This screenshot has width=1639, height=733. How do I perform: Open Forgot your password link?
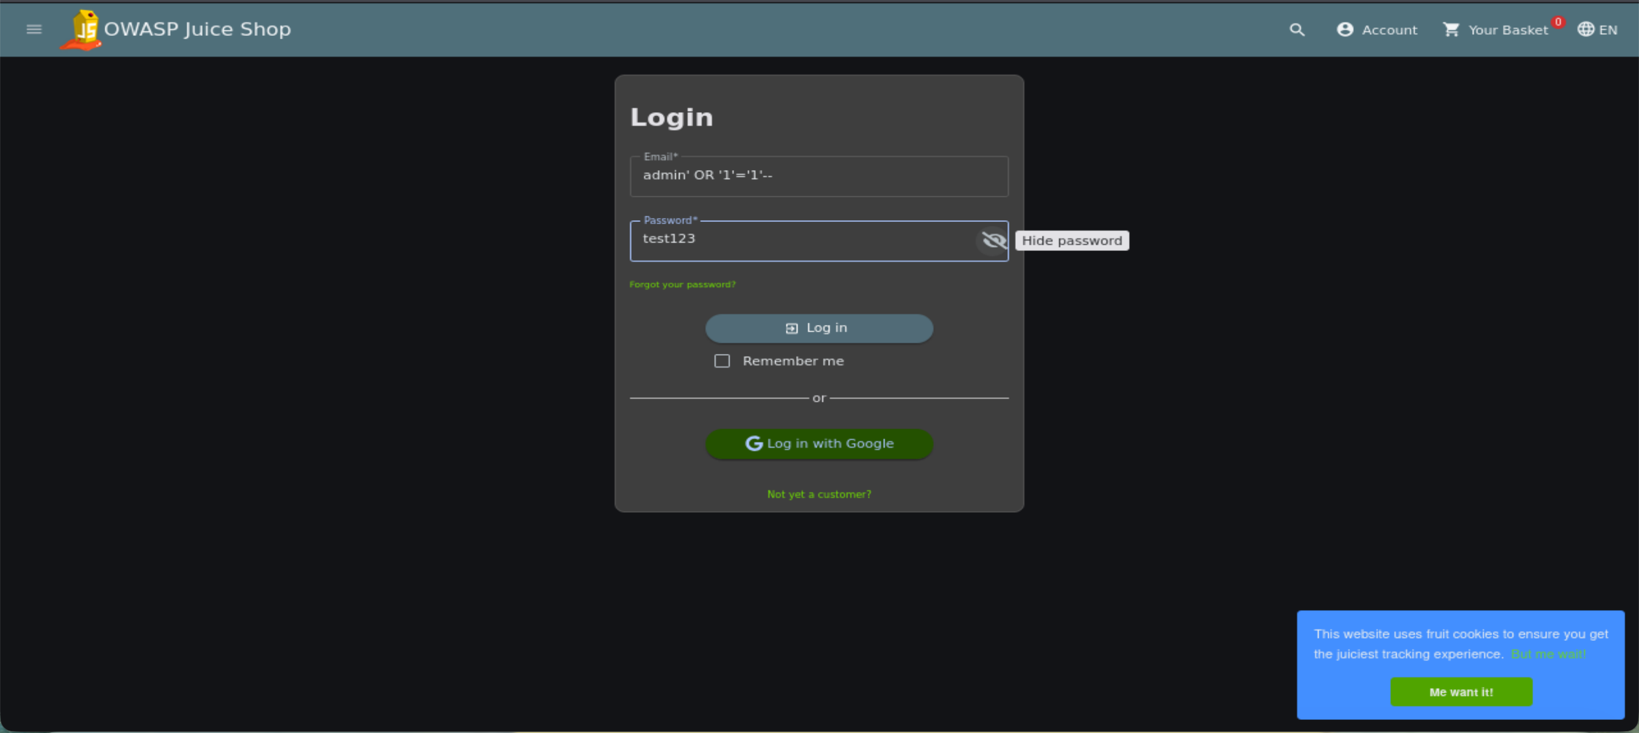click(x=682, y=285)
